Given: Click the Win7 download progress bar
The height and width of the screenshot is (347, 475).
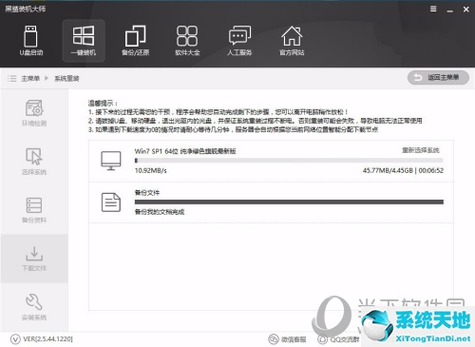Looking at the screenshot, I should point(289,161).
